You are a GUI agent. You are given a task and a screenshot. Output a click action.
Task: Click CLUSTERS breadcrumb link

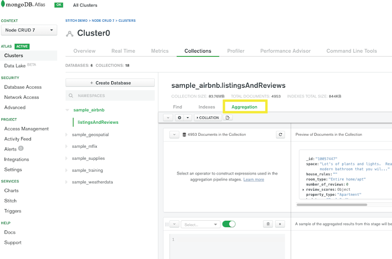[127, 21]
